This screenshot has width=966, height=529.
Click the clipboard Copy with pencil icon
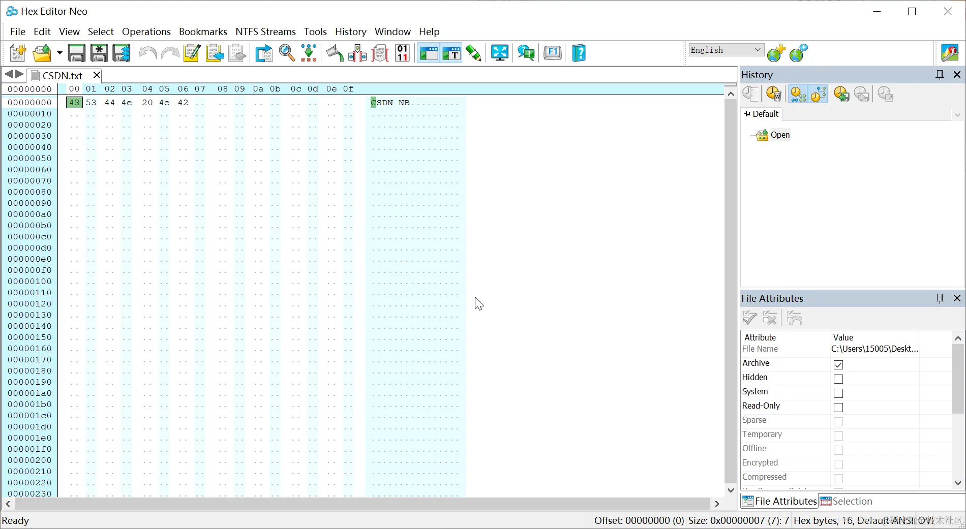[x=192, y=53]
